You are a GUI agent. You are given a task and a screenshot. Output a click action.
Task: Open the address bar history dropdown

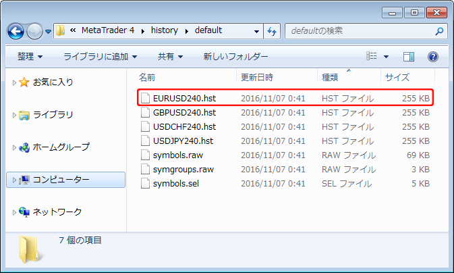click(x=257, y=31)
